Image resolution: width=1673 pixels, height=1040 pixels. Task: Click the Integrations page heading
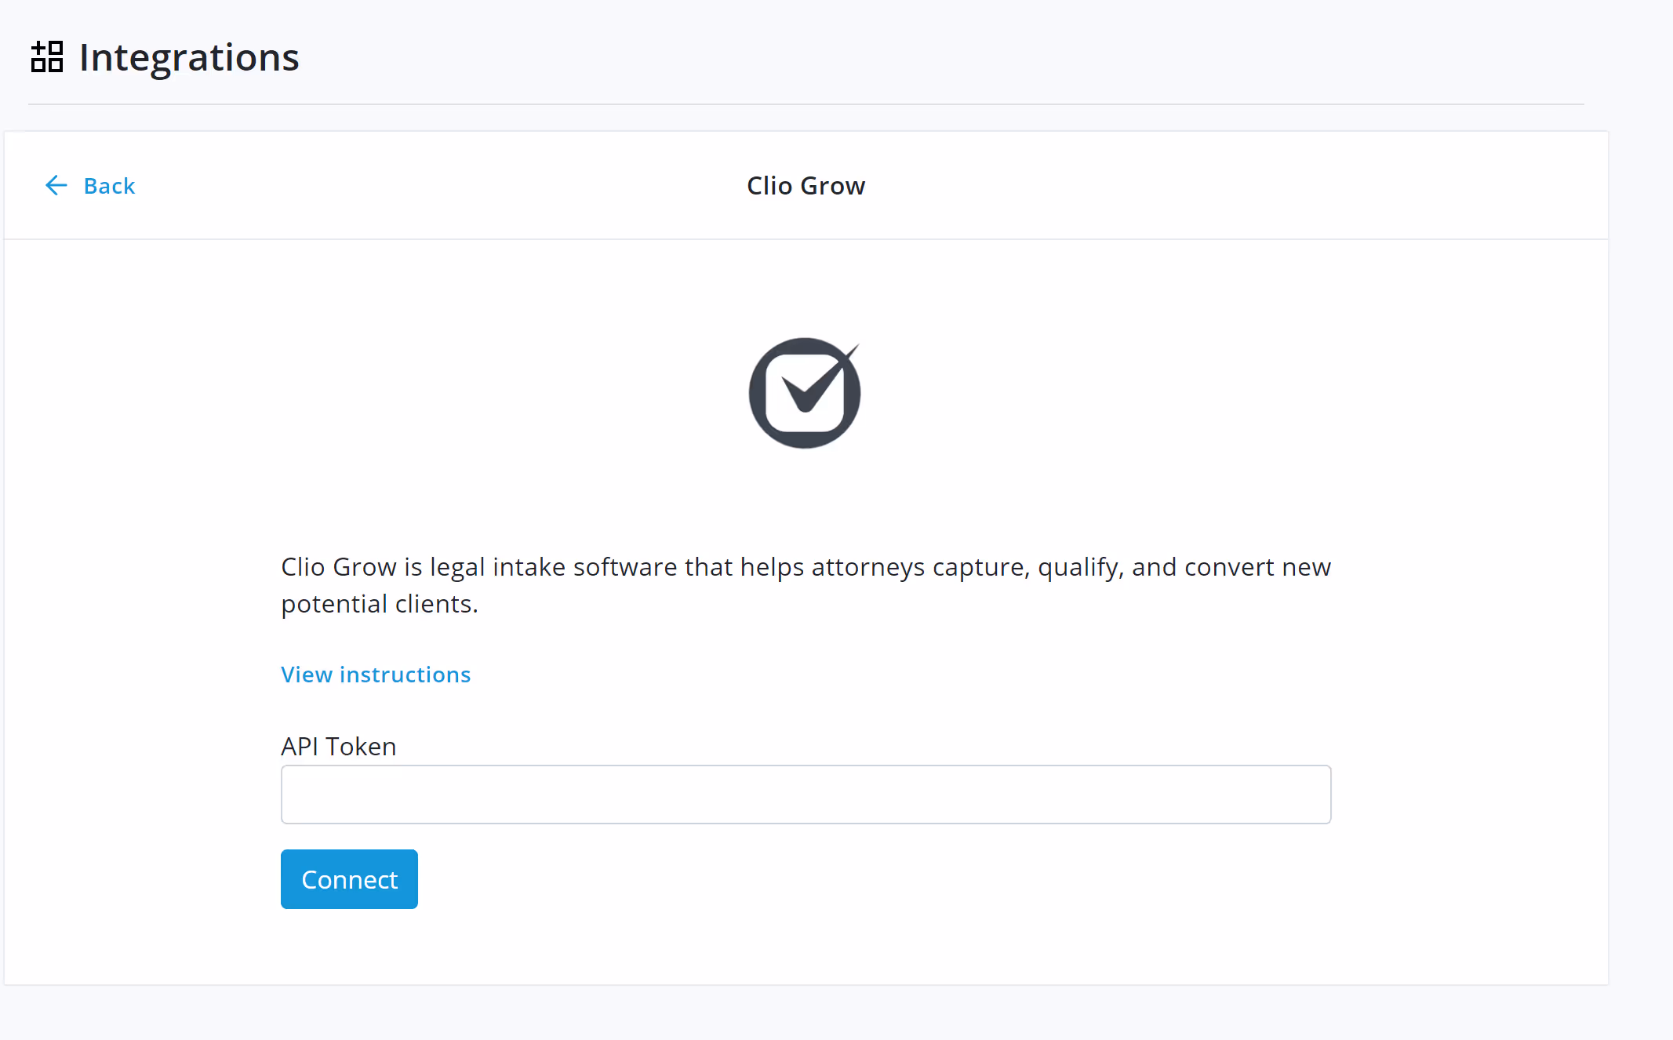pyautogui.click(x=189, y=57)
